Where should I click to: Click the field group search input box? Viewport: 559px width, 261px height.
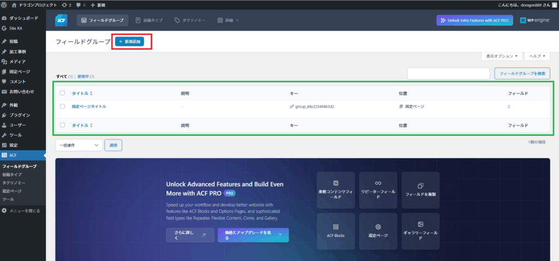coord(448,73)
